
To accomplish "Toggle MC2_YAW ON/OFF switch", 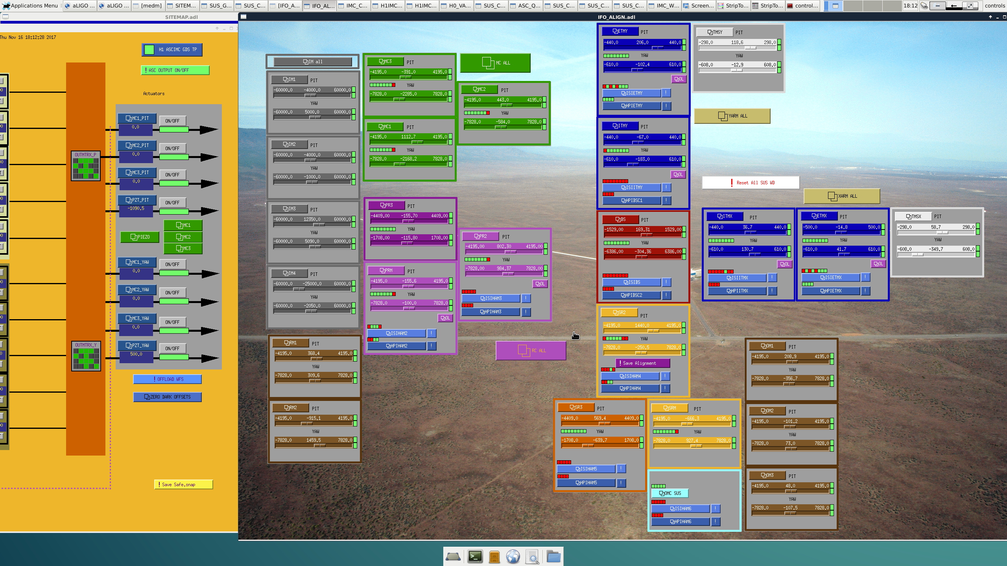I will point(172,293).
